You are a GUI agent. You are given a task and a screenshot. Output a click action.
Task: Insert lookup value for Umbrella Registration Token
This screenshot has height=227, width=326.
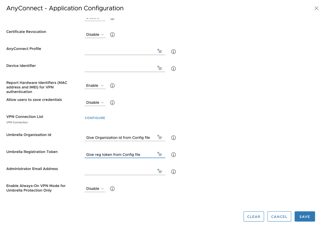coord(159,154)
